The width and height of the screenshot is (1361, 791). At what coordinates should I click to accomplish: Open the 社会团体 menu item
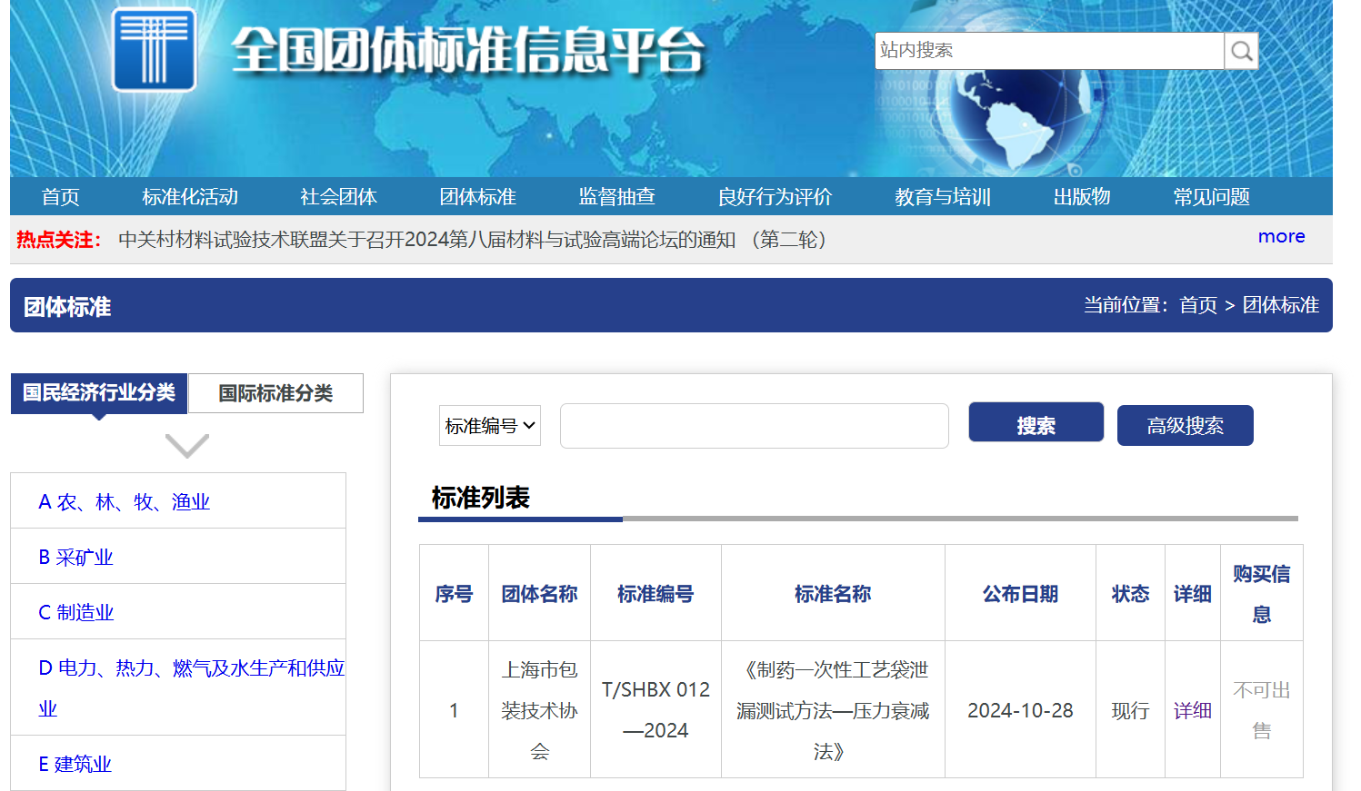tap(338, 196)
